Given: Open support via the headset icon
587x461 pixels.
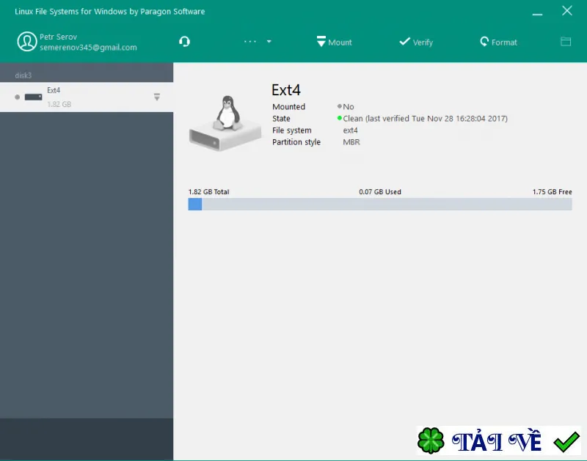Looking at the screenshot, I should point(184,41).
